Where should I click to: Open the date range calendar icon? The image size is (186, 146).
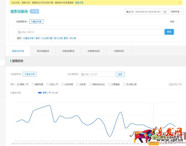(164, 12)
